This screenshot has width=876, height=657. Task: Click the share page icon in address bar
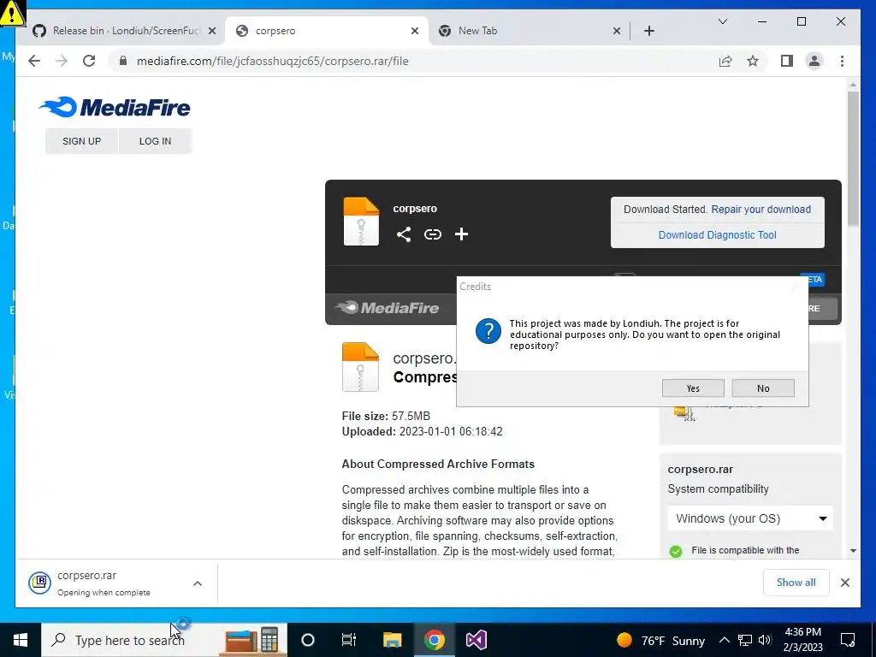[x=725, y=61]
